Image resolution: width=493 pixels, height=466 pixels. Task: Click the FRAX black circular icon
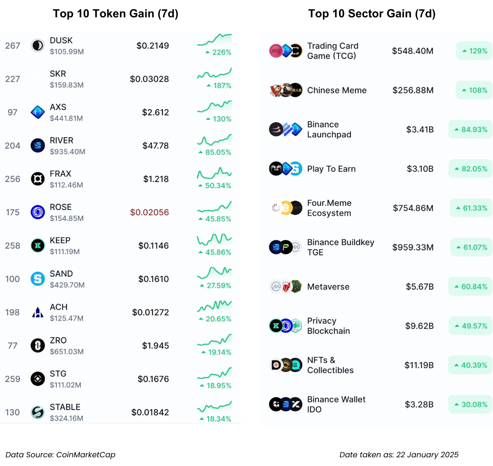click(37, 179)
